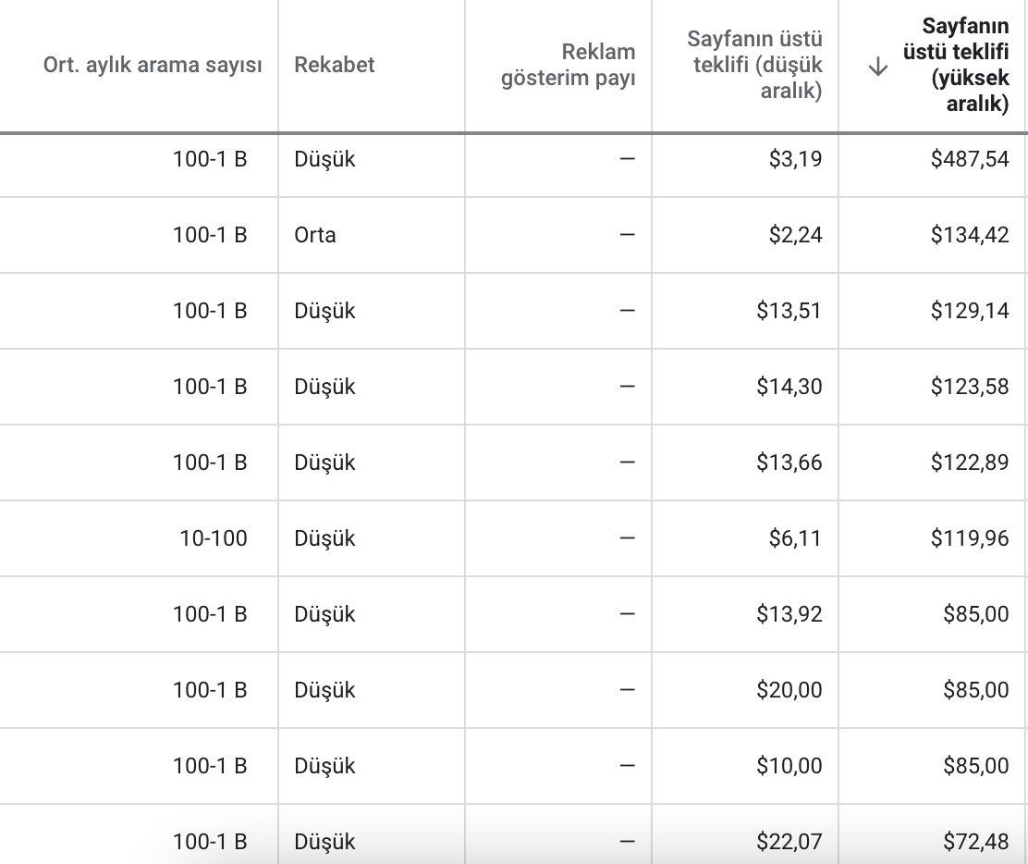Sort by Rekabet column header
This screenshot has height=864, width=1028.
(335, 65)
